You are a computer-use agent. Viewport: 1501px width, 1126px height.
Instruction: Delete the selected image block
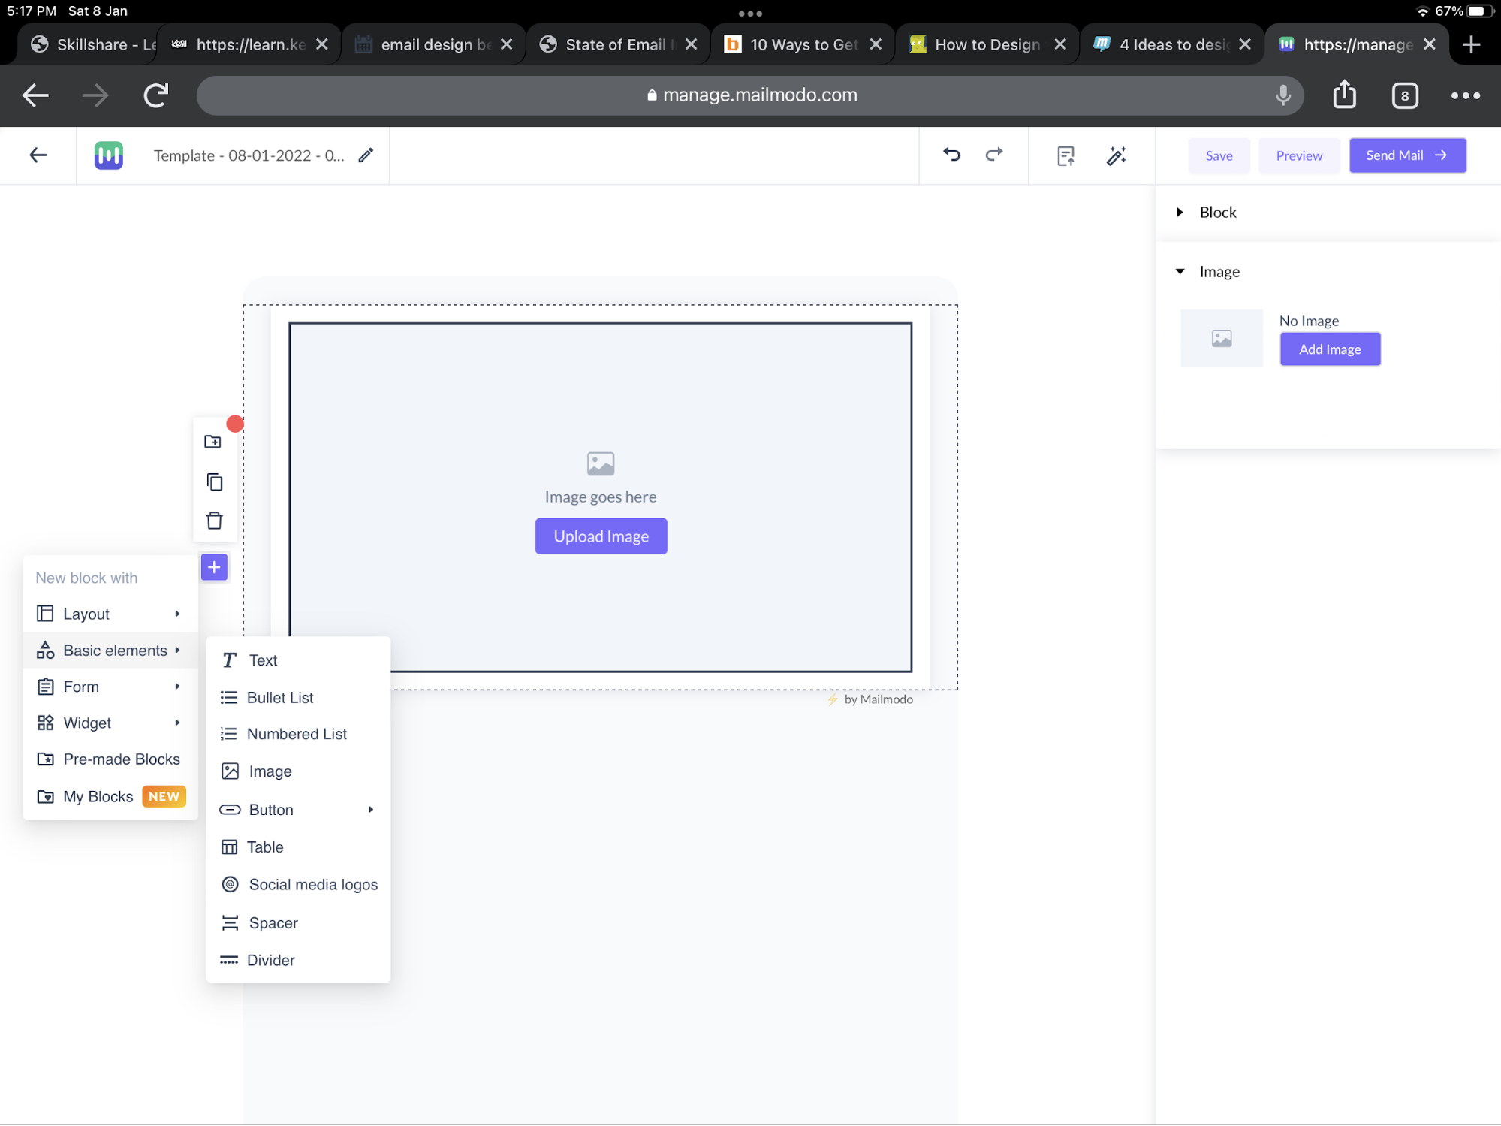[215, 521]
